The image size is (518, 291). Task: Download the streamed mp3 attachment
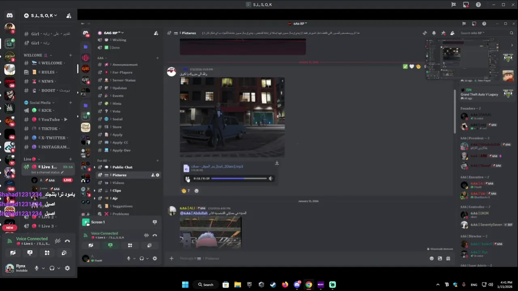pyautogui.click(x=277, y=163)
